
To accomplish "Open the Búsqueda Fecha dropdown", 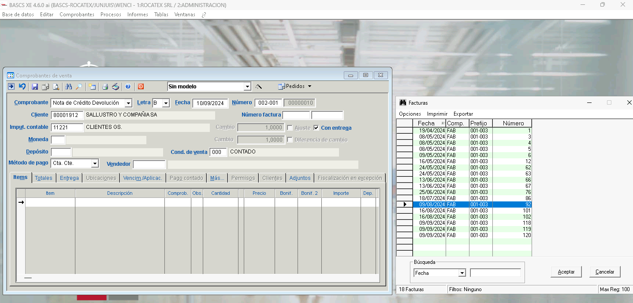I will click(462, 273).
